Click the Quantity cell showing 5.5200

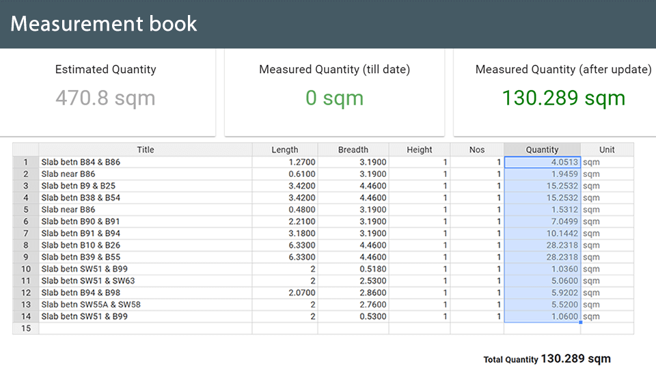[x=542, y=305]
